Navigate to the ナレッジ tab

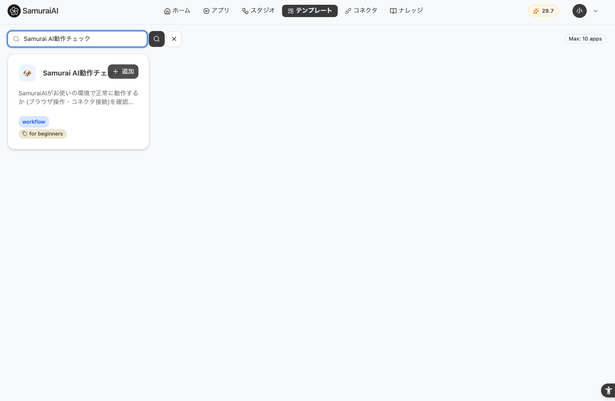click(x=406, y=11)
